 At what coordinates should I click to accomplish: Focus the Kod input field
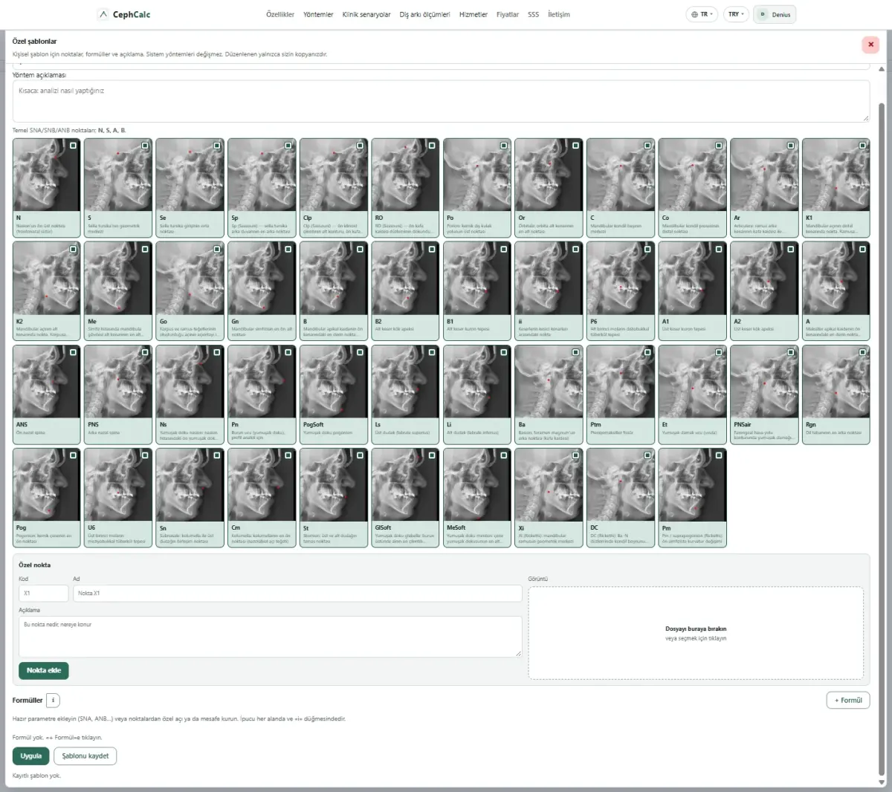[43, 593]
